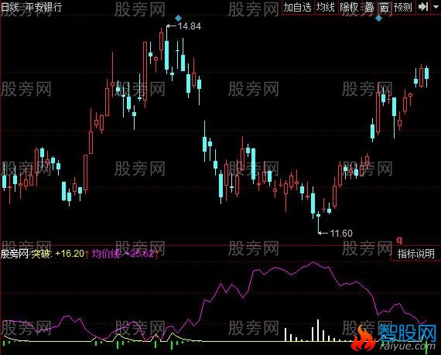
Task: Click the 14.84 high price label
Action: [x=190, y=26]
